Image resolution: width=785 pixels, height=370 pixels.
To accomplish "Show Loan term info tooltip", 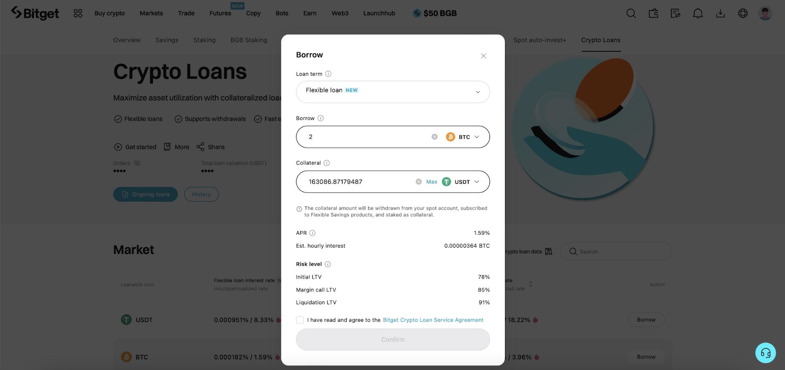I will pos(328,74).
